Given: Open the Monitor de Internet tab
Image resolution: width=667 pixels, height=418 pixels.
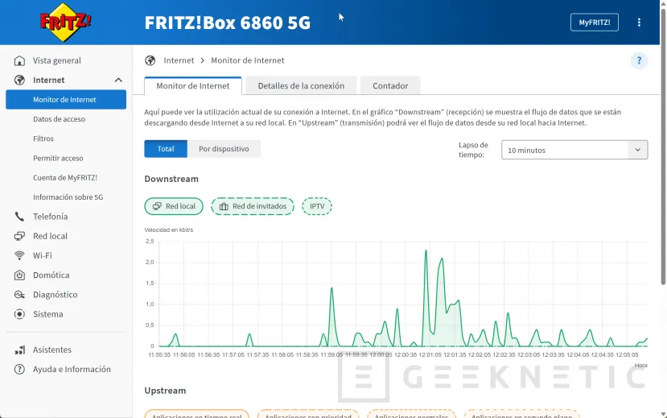Looking at the screenshot, I should click(x=193, y=86).
